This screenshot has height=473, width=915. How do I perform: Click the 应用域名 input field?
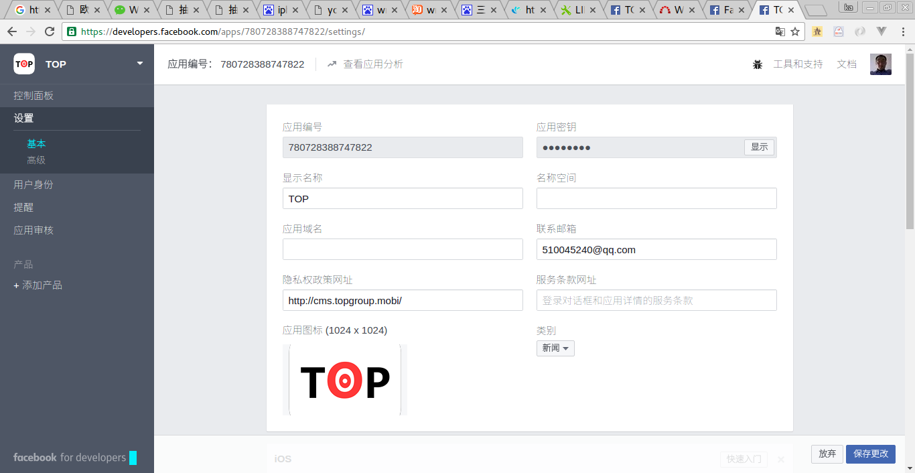402,249
